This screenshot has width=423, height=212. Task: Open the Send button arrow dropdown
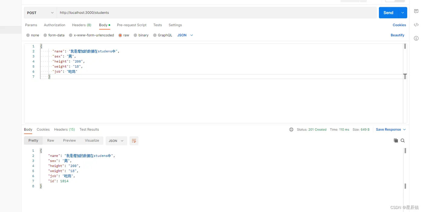click(x=403, y=13)
